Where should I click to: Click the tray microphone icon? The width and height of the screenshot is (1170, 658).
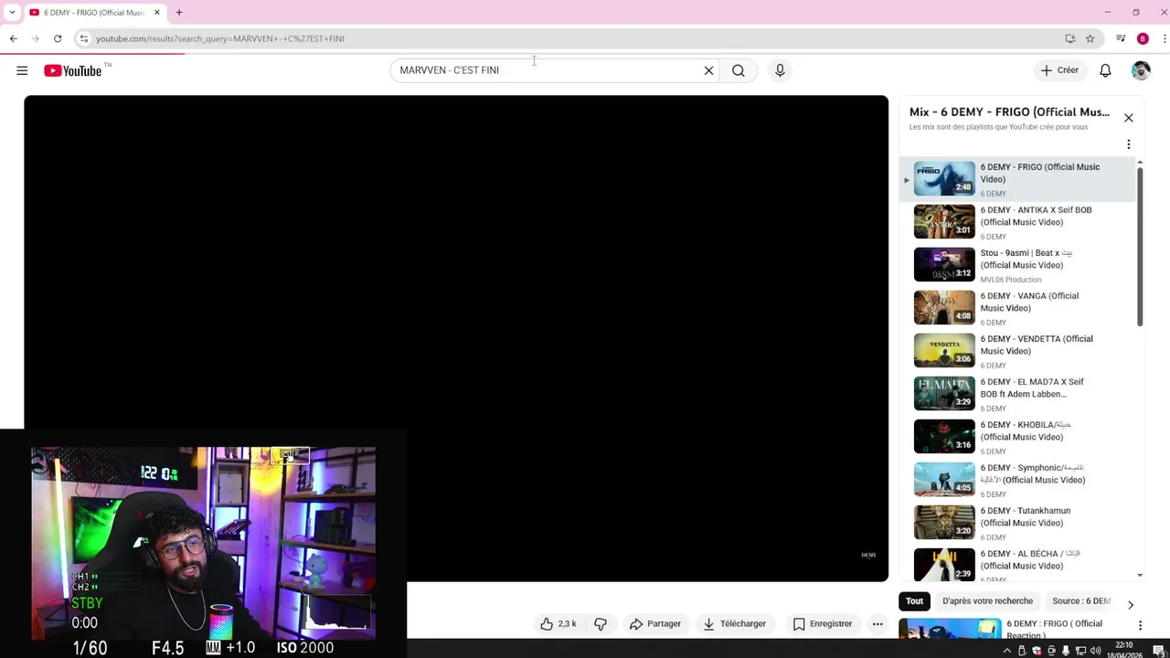1066,651
